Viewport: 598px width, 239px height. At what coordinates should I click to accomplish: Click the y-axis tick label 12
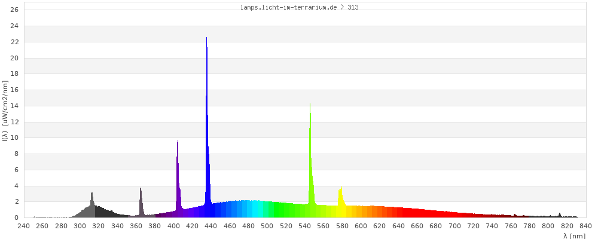click(15, 122)
